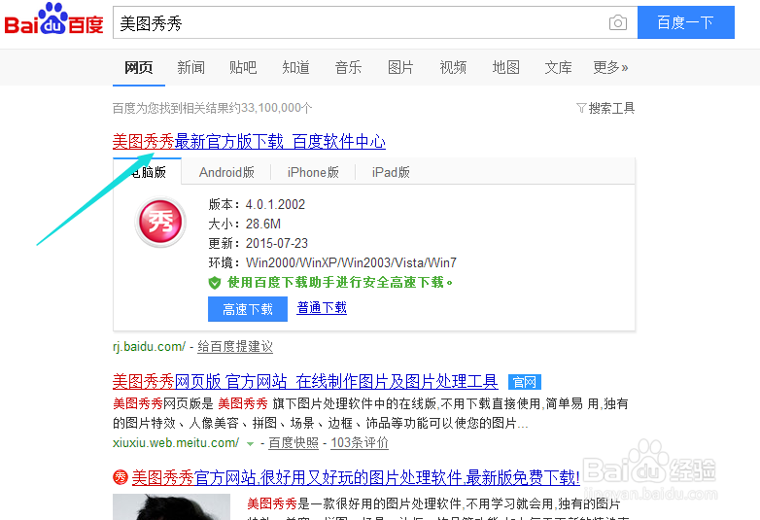Expand green arrow next to xiuxiu.web.meitu.com

(x=250, y=443)
